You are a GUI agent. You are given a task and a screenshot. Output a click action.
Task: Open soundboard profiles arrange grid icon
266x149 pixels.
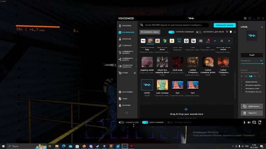coord(222,41)
